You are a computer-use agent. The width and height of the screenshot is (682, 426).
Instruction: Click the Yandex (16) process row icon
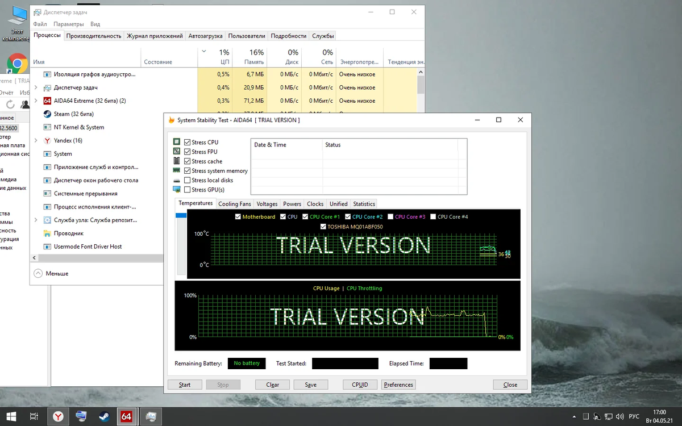48,140
